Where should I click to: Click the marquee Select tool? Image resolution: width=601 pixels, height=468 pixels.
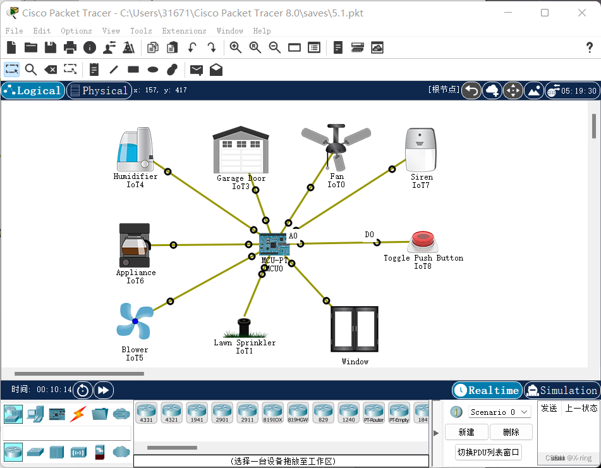pos(11,70)
